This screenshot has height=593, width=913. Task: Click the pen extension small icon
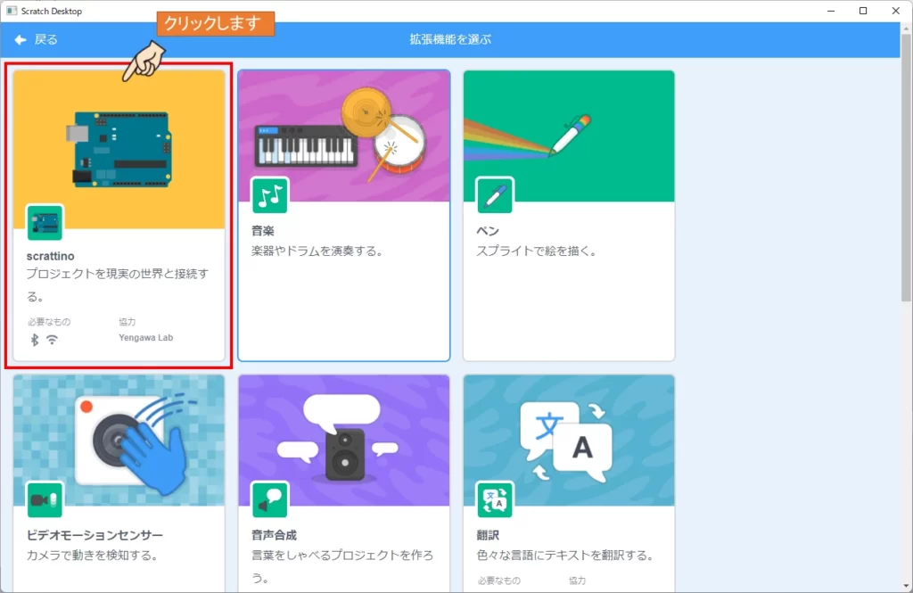[495, 195]
